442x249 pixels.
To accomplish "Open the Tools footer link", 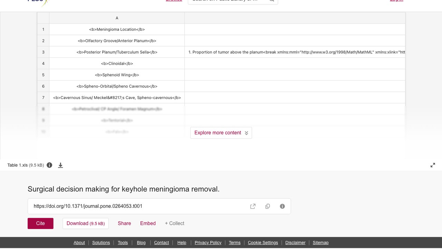I will click(x=123, y=242).
